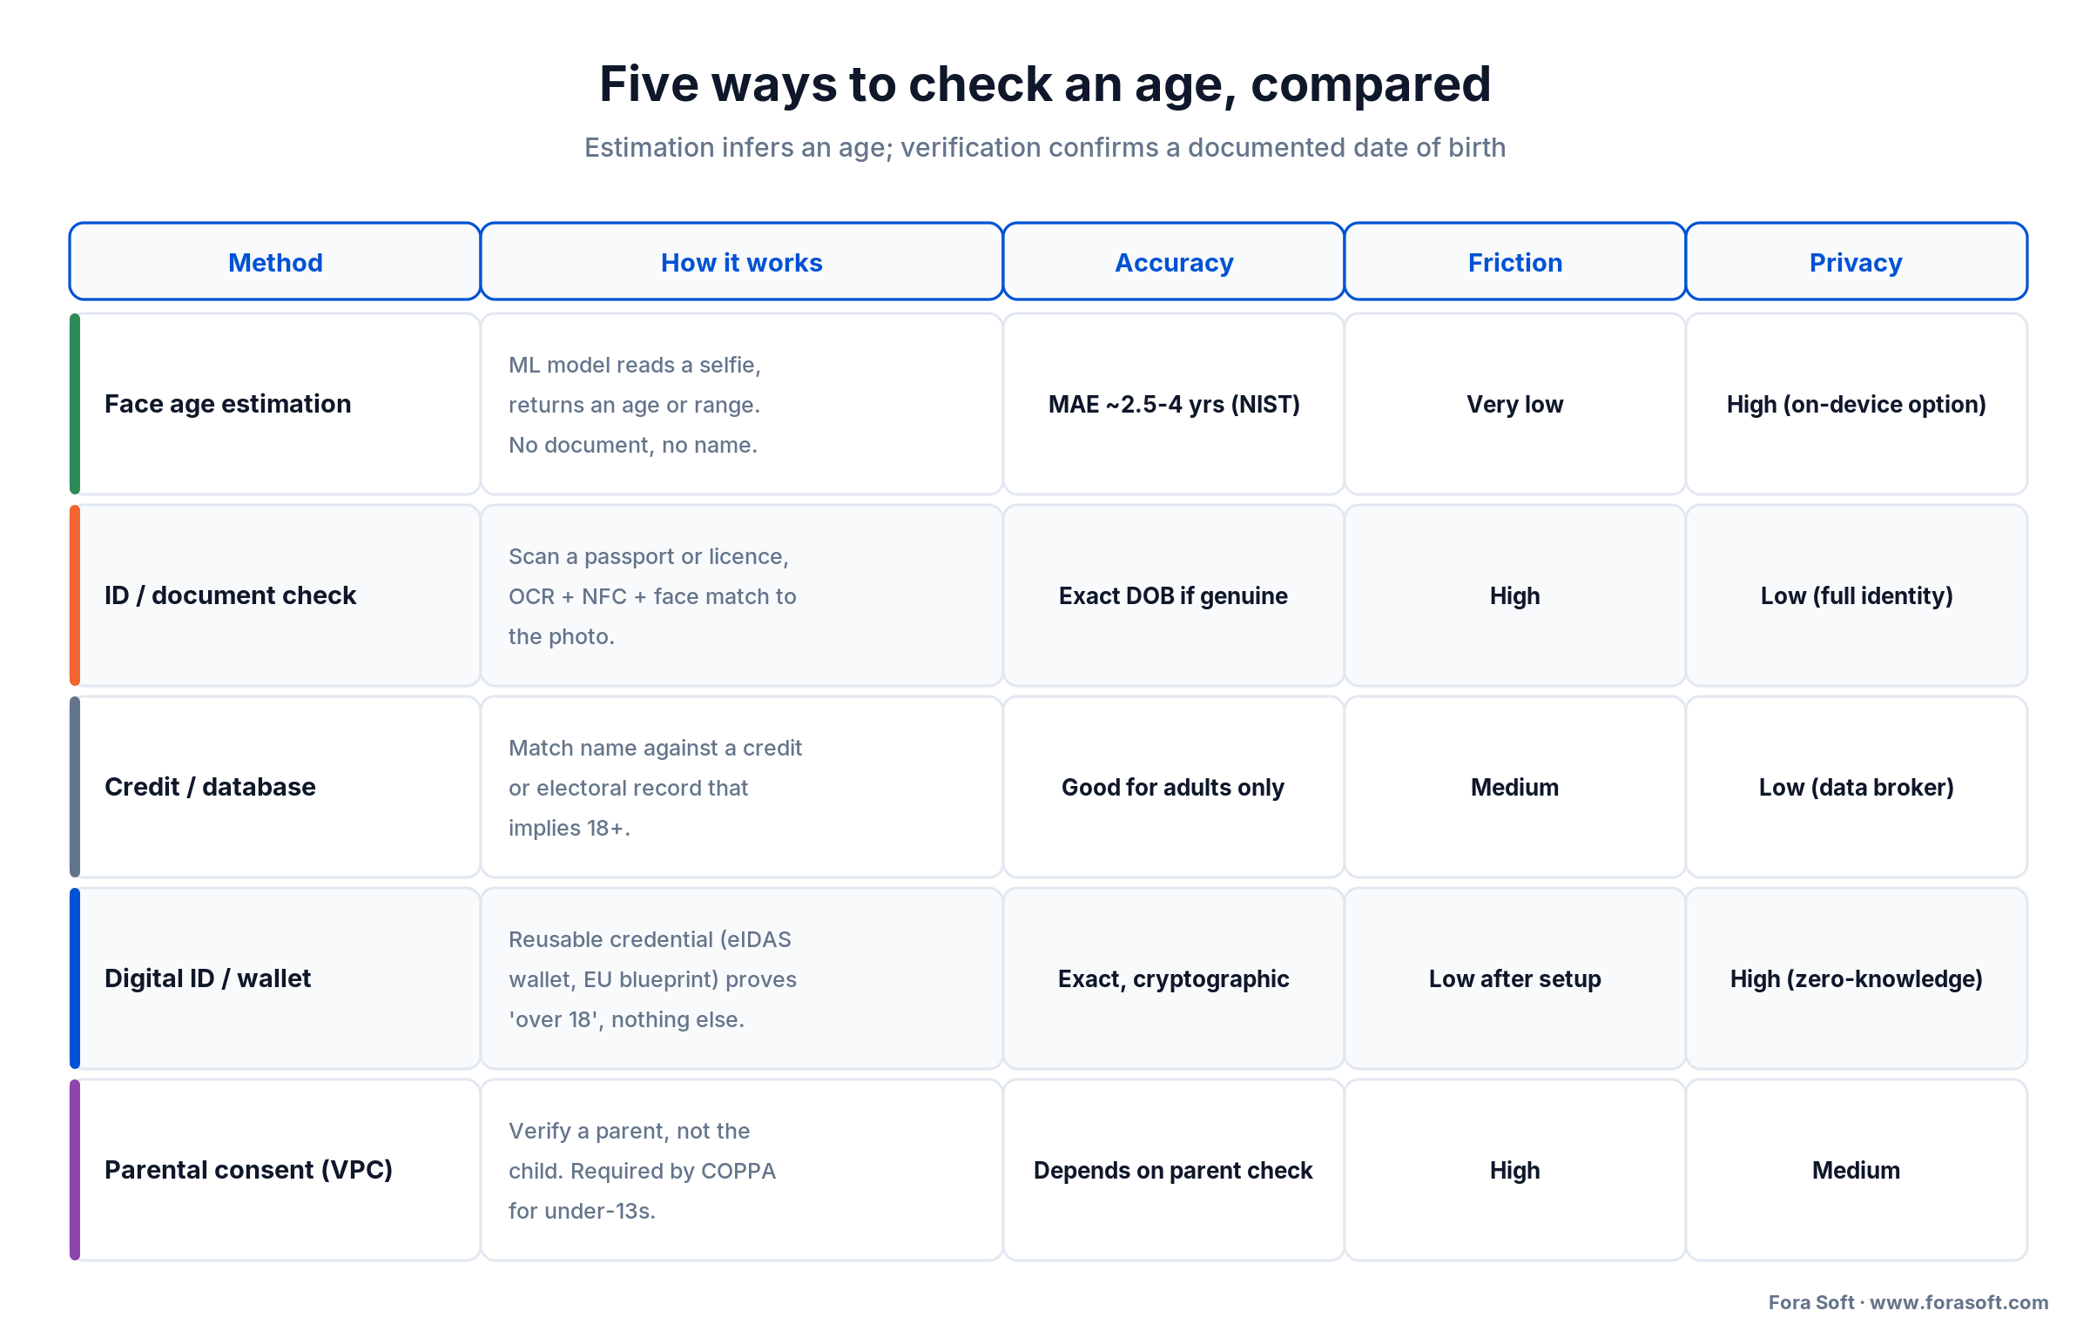Click the 'Match name against a credit' description

[x=741, y=787]
